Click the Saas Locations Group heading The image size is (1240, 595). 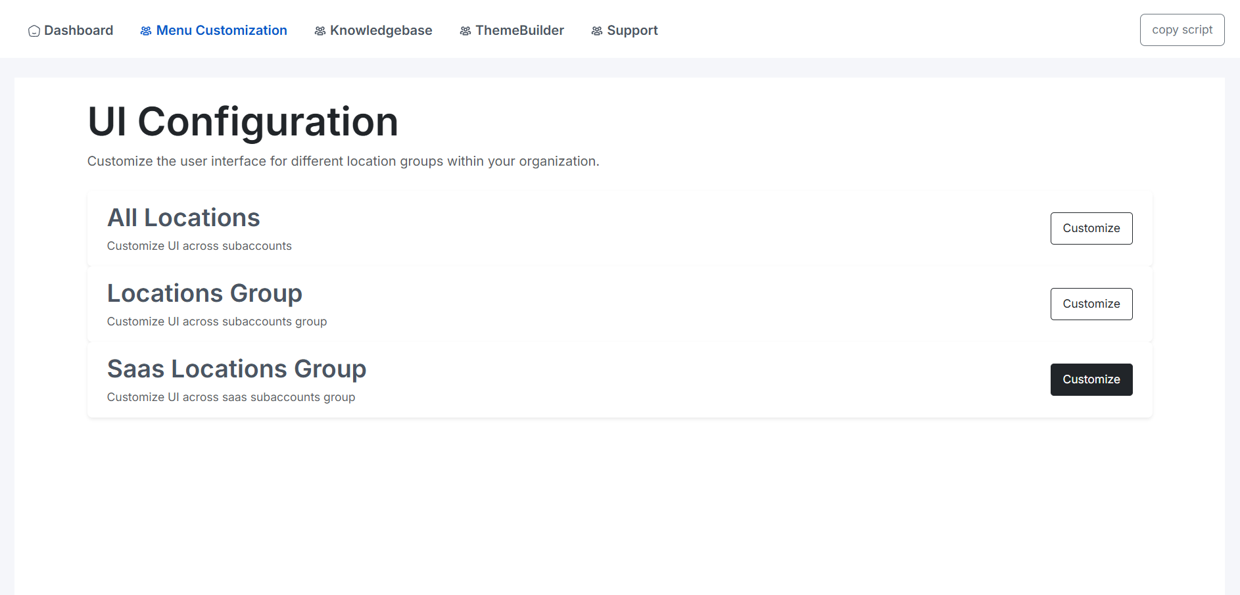(237, 369)
